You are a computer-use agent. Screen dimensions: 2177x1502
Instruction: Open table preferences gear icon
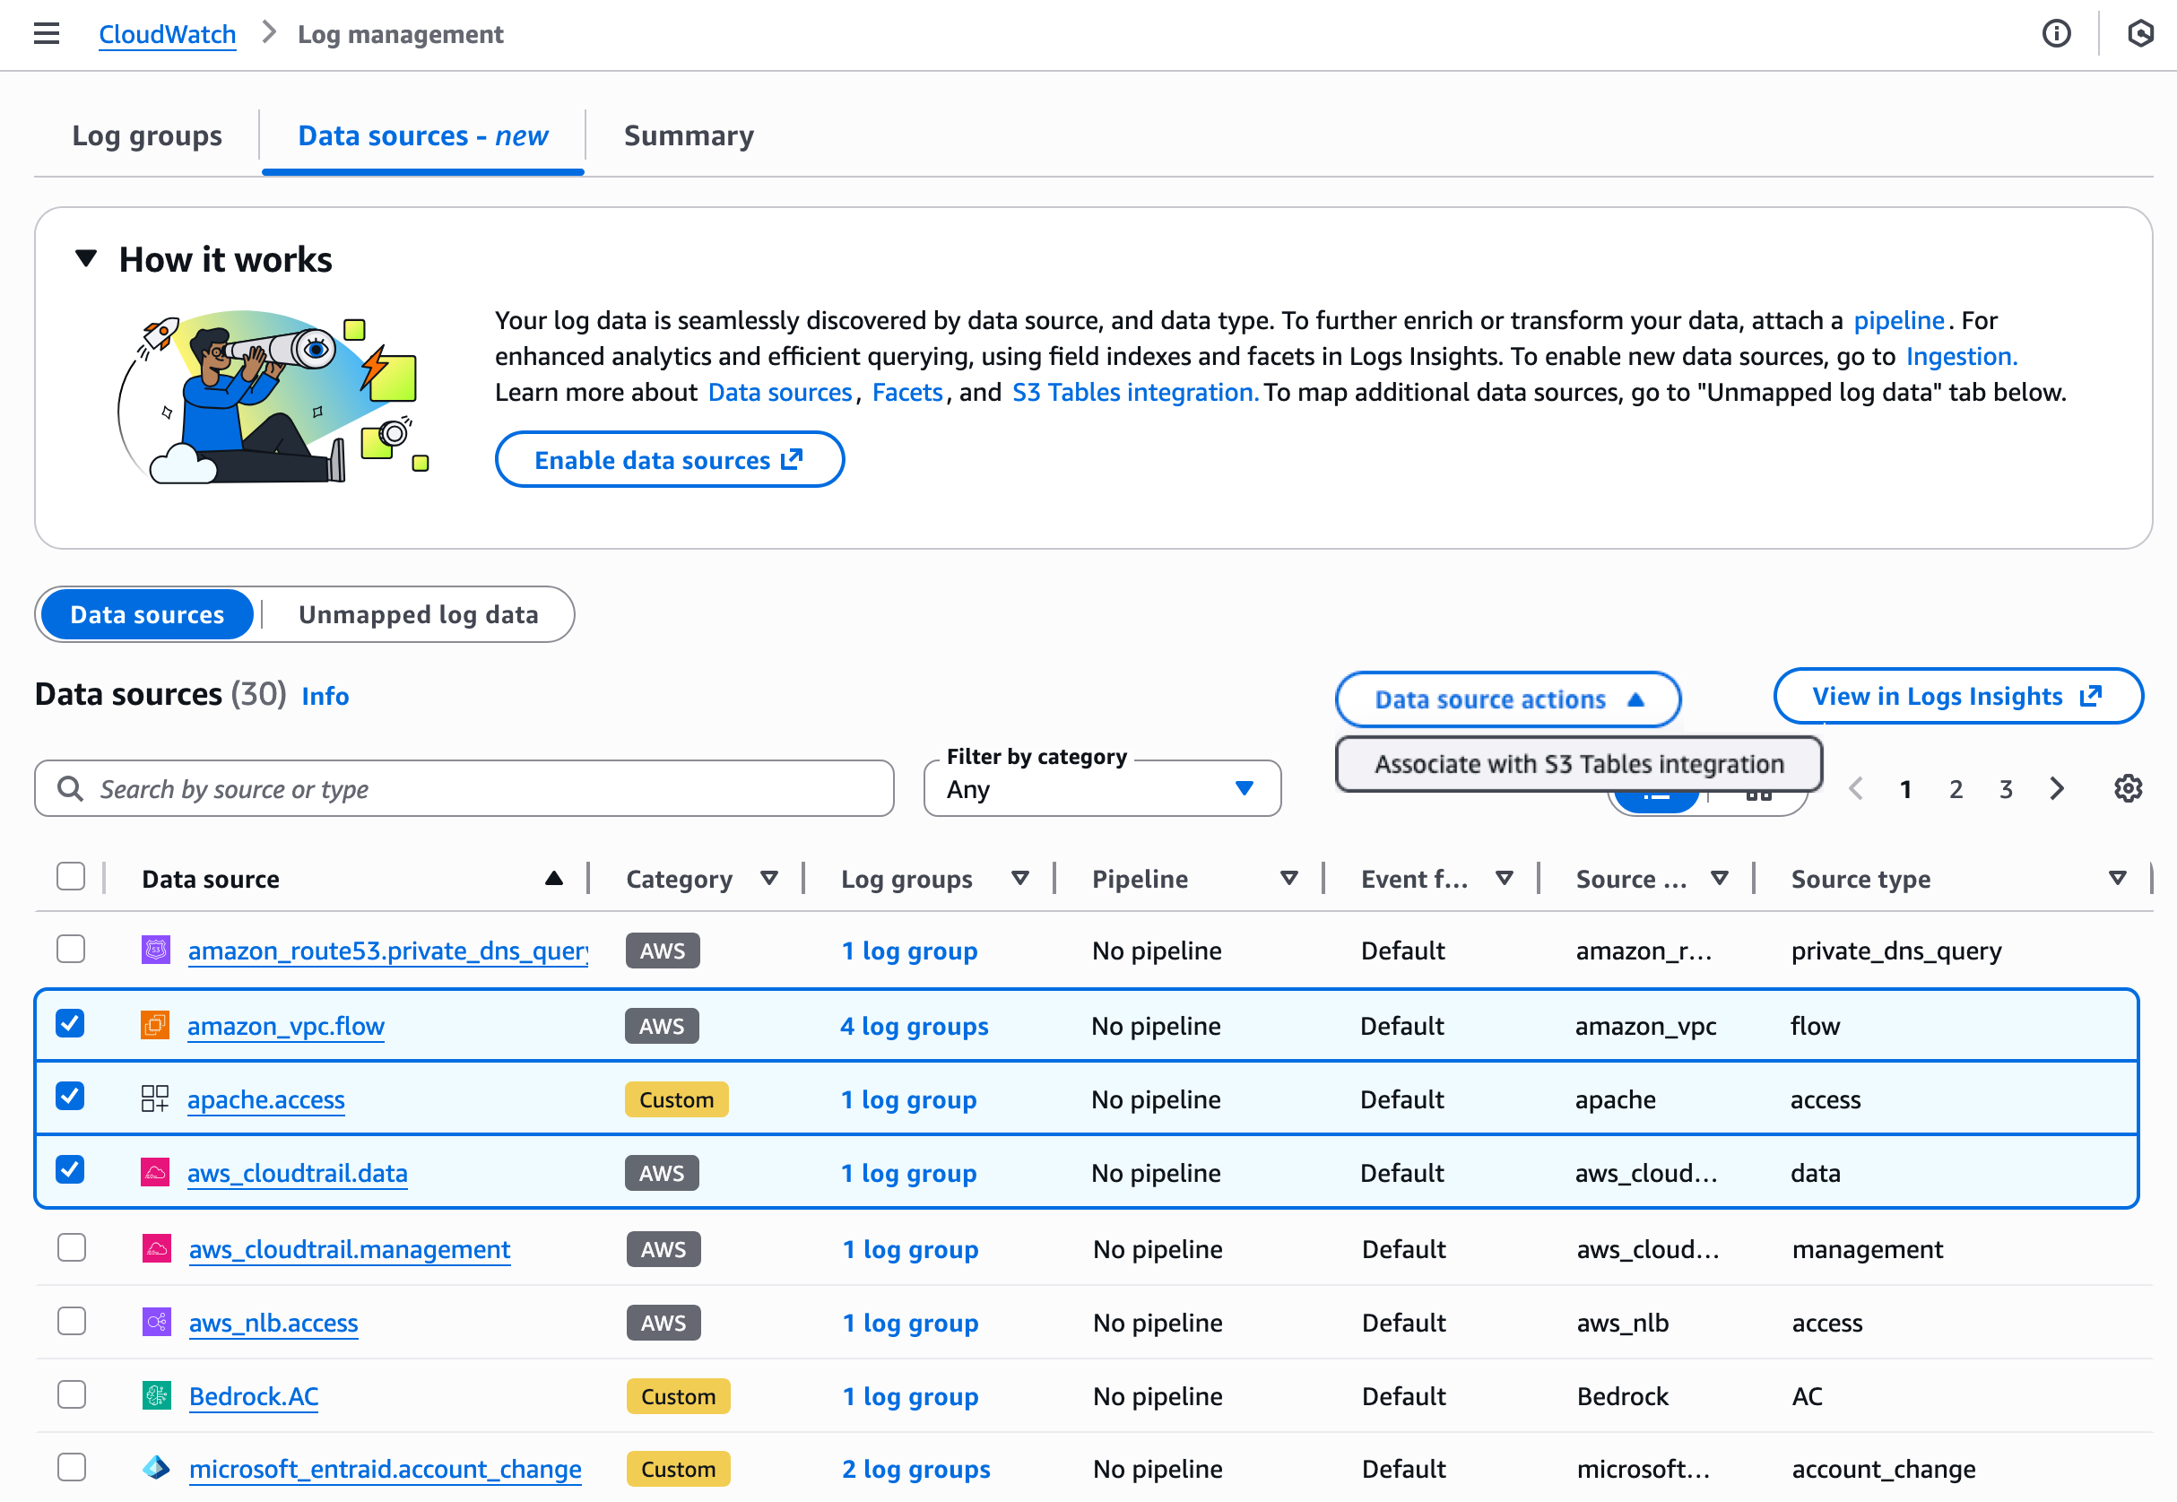tap(2127, 788)
